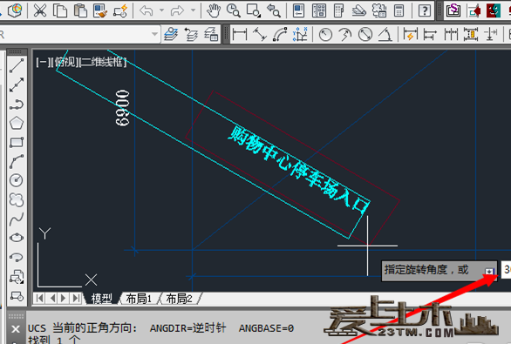Image resolution: width=511 pixels, height=344 pixels.
Task: Select the Line tool in draw toolbar
Action: point(17,65)
